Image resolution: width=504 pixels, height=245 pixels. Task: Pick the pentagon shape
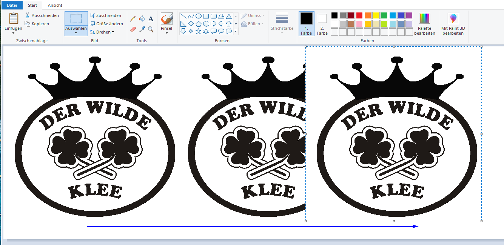click(199, 24)
